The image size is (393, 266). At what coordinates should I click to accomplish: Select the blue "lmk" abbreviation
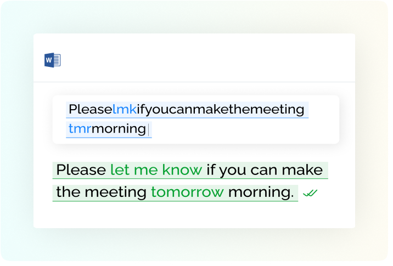click(x=124, y=110)
